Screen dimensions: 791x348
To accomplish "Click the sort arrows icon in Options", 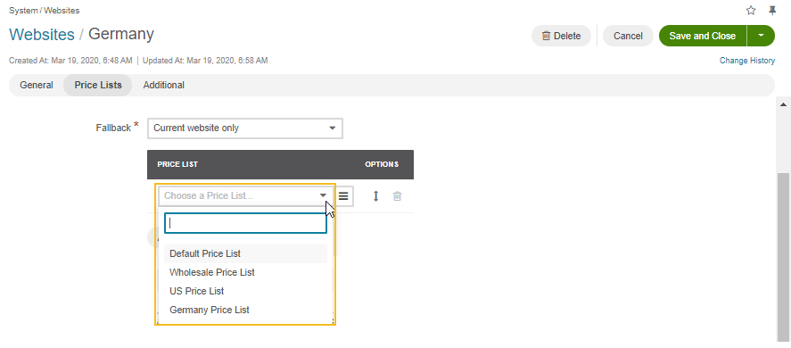I will [375, 196].
